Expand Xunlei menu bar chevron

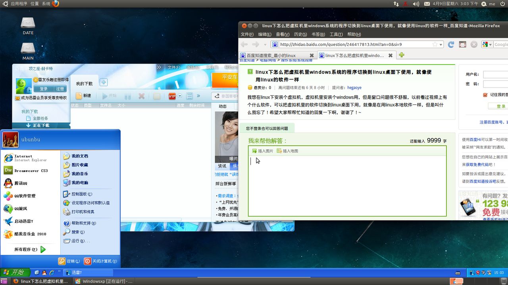pos(159,67)
